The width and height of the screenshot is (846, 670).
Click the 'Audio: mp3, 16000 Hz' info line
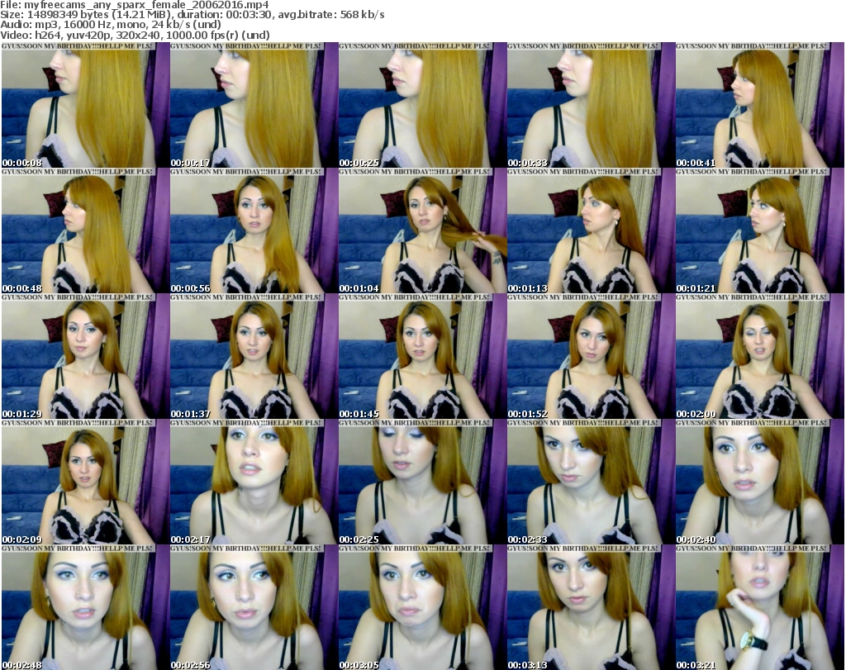pyautogui.click(x=111, y=25)
